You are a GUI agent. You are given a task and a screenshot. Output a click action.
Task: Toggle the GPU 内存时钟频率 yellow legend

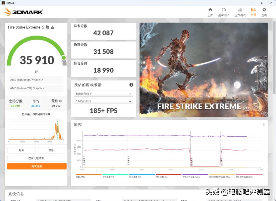222,176
